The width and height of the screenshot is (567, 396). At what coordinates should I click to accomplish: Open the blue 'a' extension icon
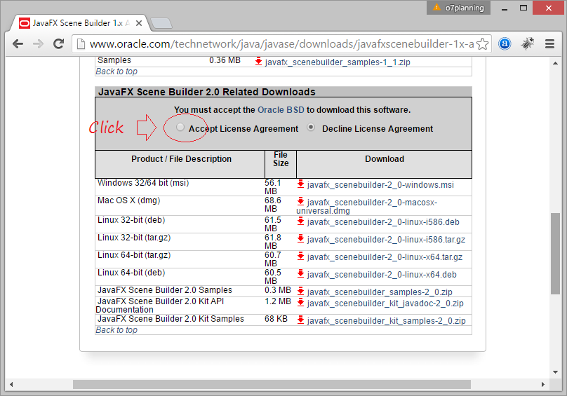click(x=505, y=44)
